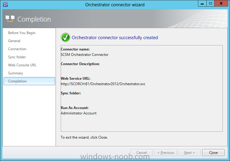Click the Previous button
230x161 pixels.
(165, 153)
